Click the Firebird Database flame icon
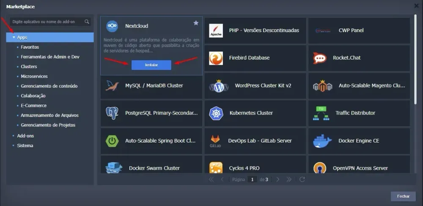The height and width of the screenshot is (206, 423). coord(216,58)
